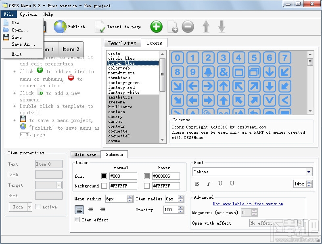Click the normal font color swatch
Screen dimensions: 322x244
tap(104, 176)
